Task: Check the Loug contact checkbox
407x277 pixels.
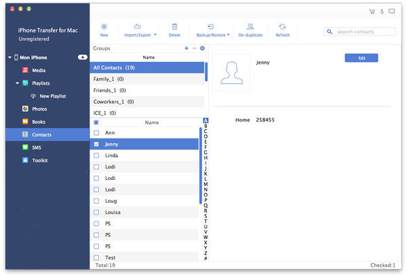Action: tap(96, 201)
